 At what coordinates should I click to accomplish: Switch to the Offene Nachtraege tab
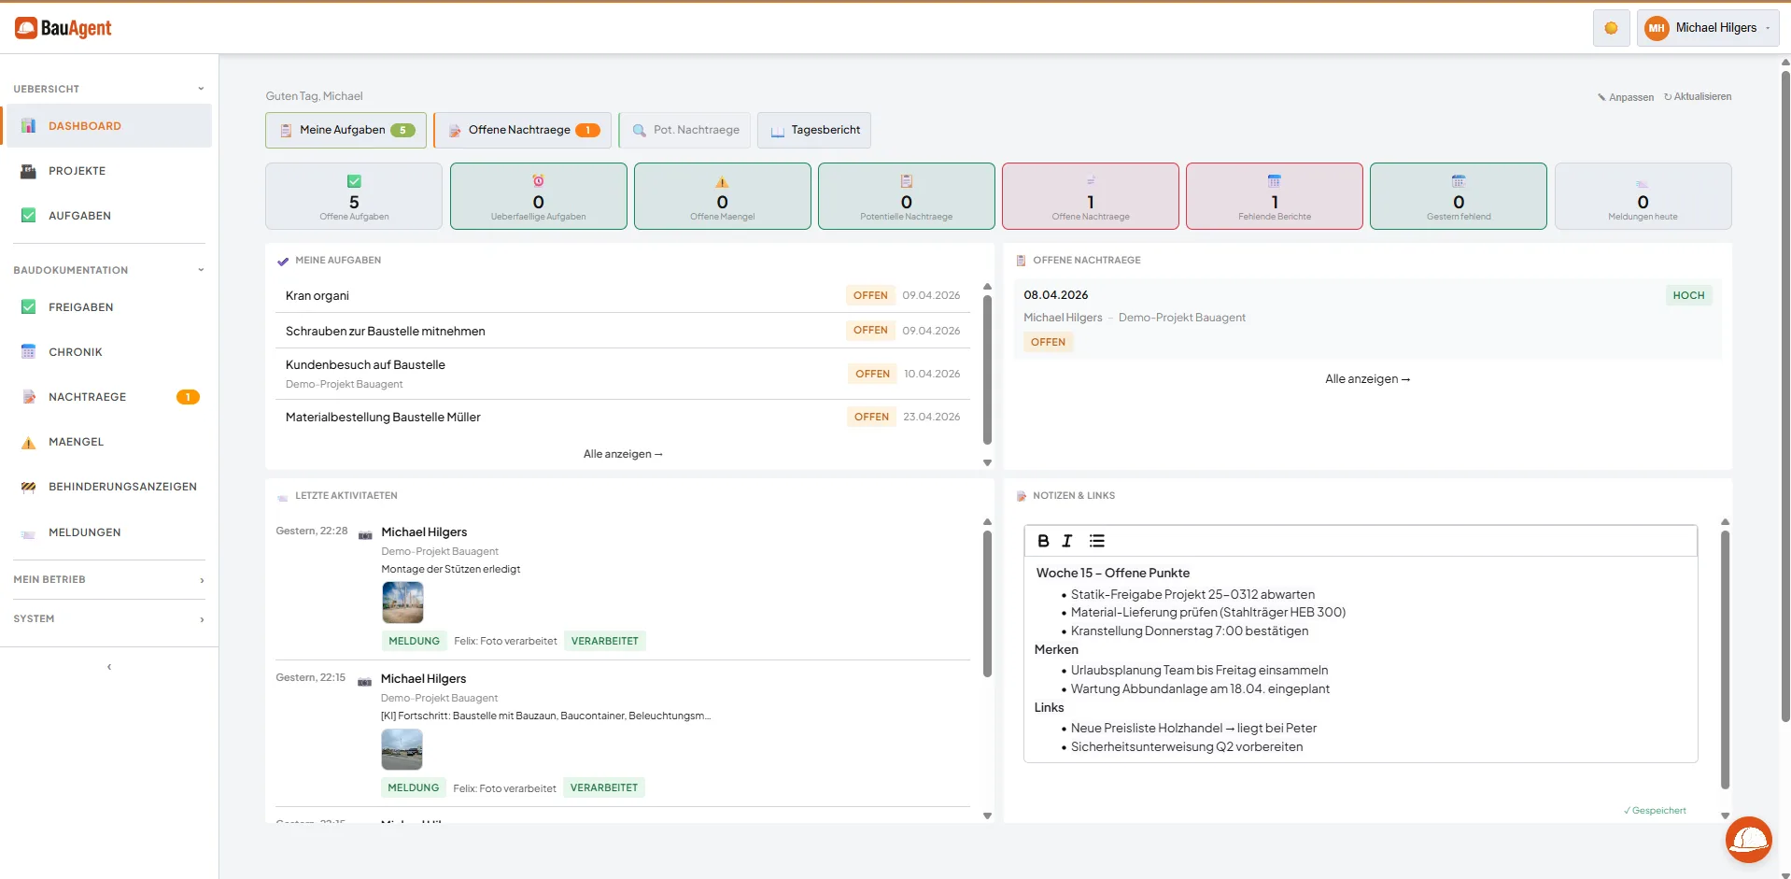click(522, 130)
